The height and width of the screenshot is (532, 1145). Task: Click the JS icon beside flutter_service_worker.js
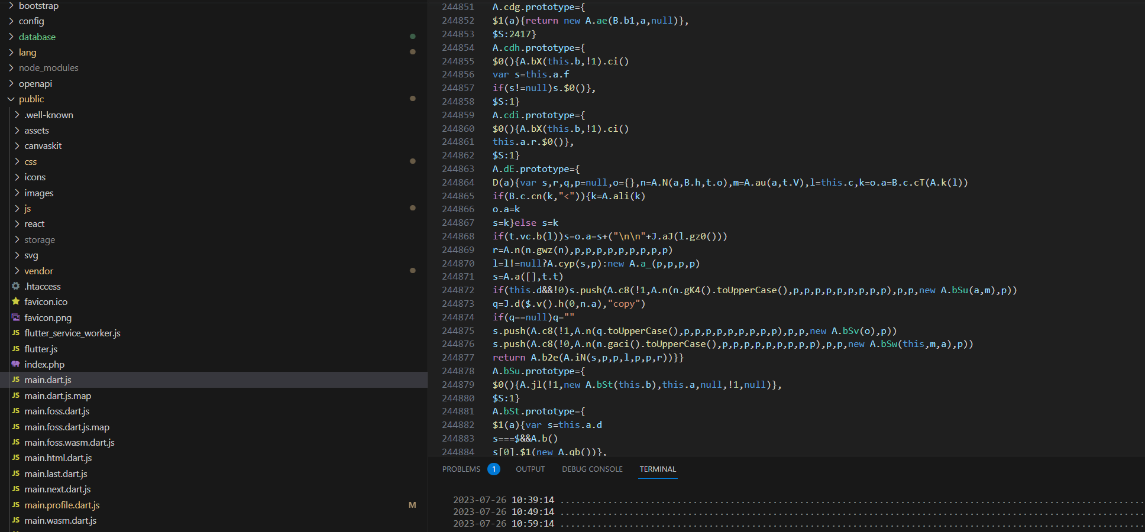point(16,333)
